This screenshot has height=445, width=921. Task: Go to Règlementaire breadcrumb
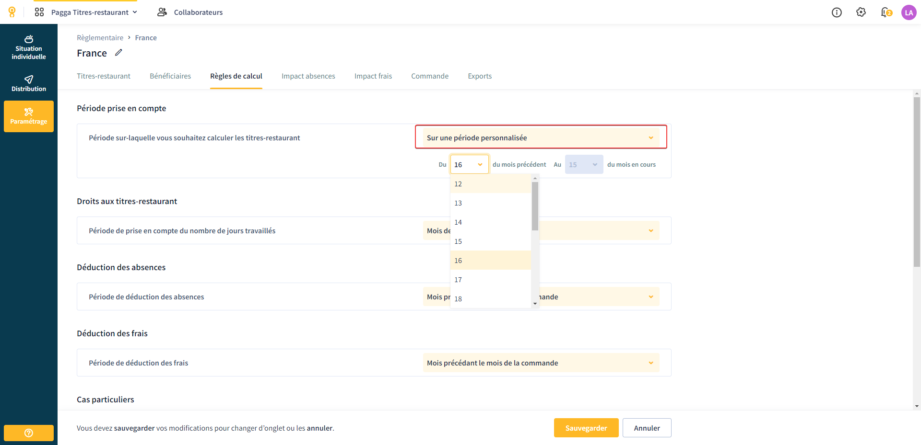pyautogui.click(x=100, y=38)
